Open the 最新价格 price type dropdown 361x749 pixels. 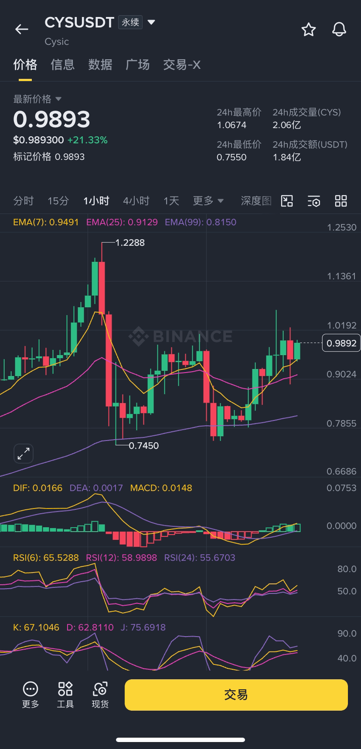37,99
